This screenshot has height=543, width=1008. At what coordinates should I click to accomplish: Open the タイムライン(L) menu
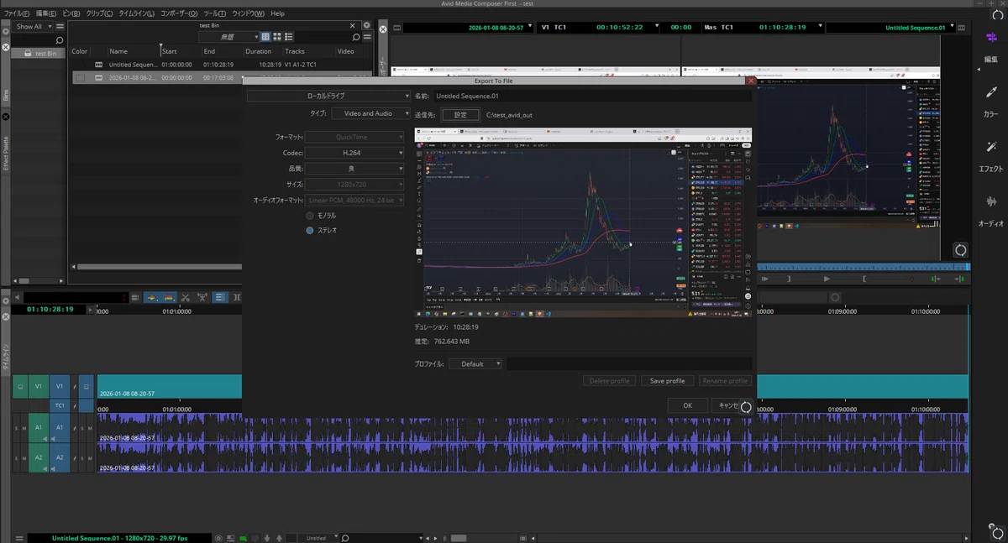point(136,13)
